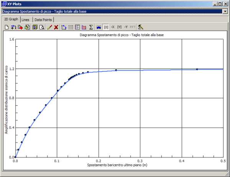The width and height of the screenshot is (230, 177).
Task: Click the hammer tools icon
Action: (141, 27)
